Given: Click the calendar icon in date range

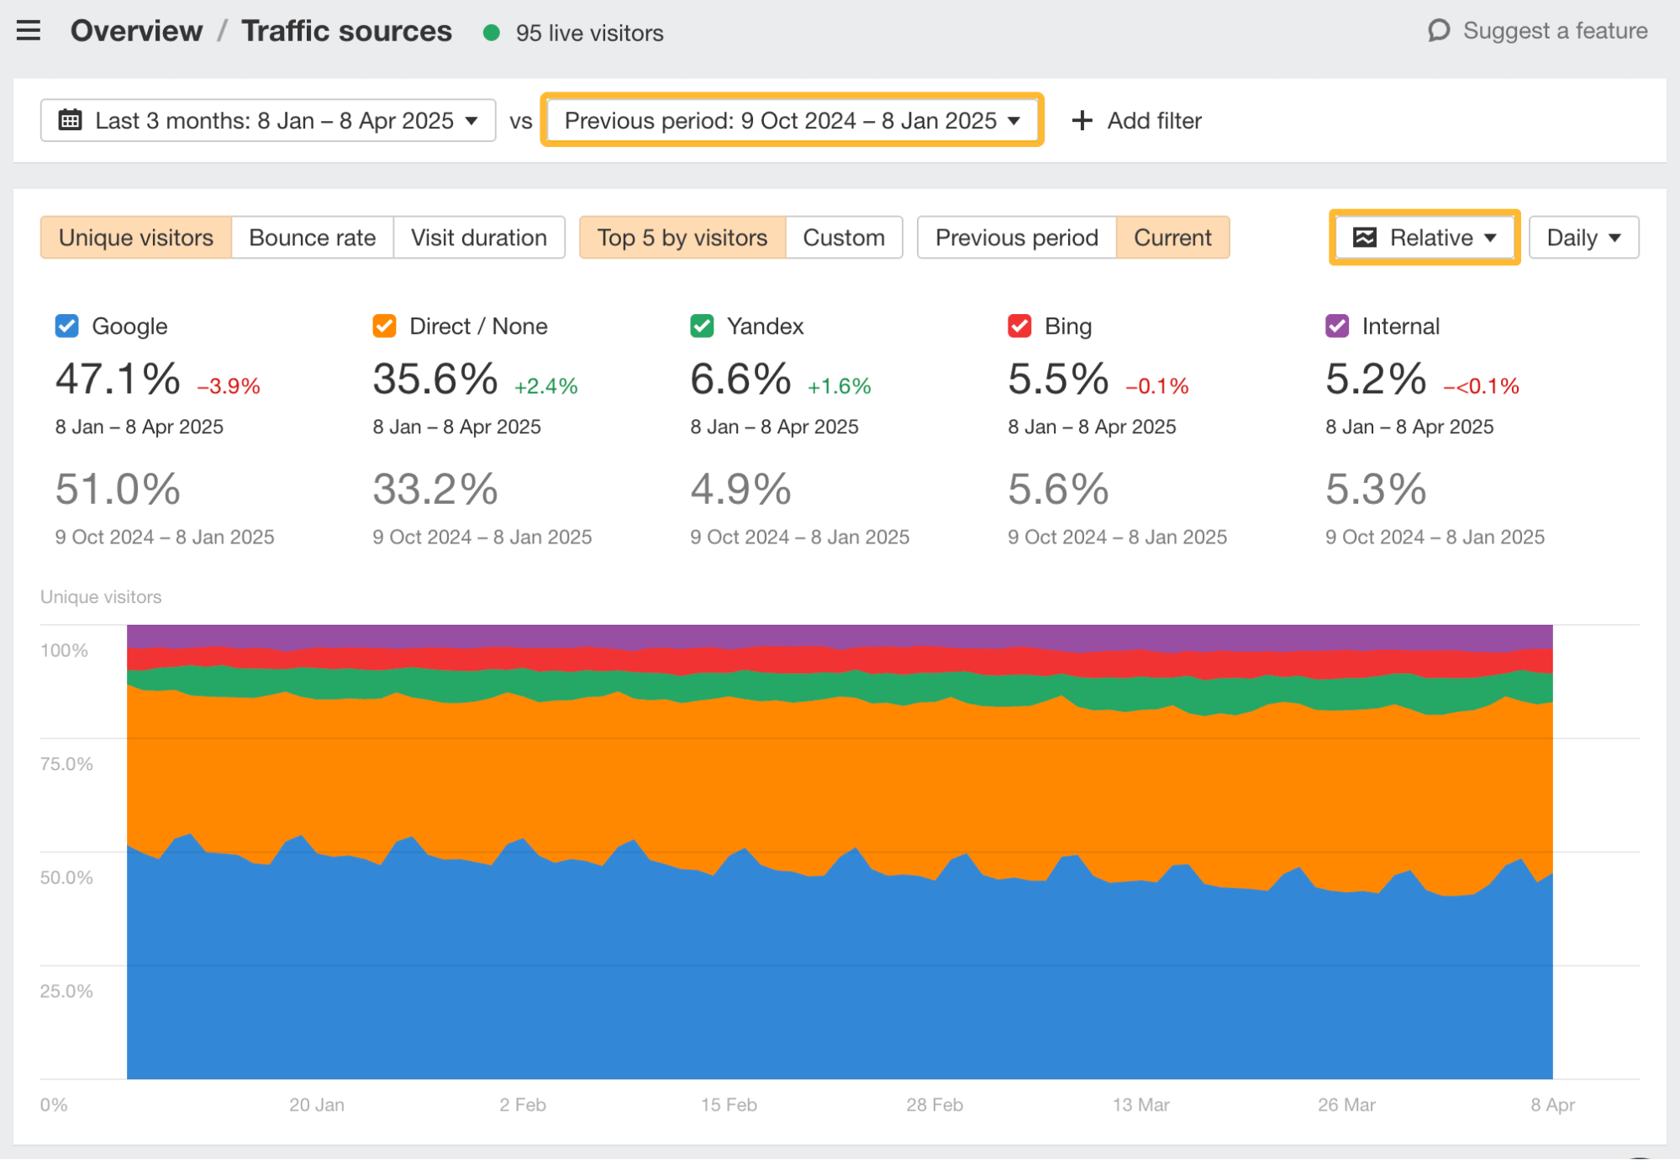Looking at the screenshot, I should pyautogui.click(x=71, y=120).
